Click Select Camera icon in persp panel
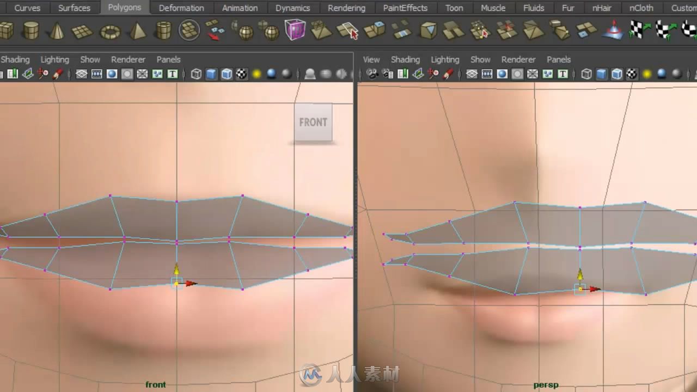Viewport: 697px width, 392px height. click(373, 74)
